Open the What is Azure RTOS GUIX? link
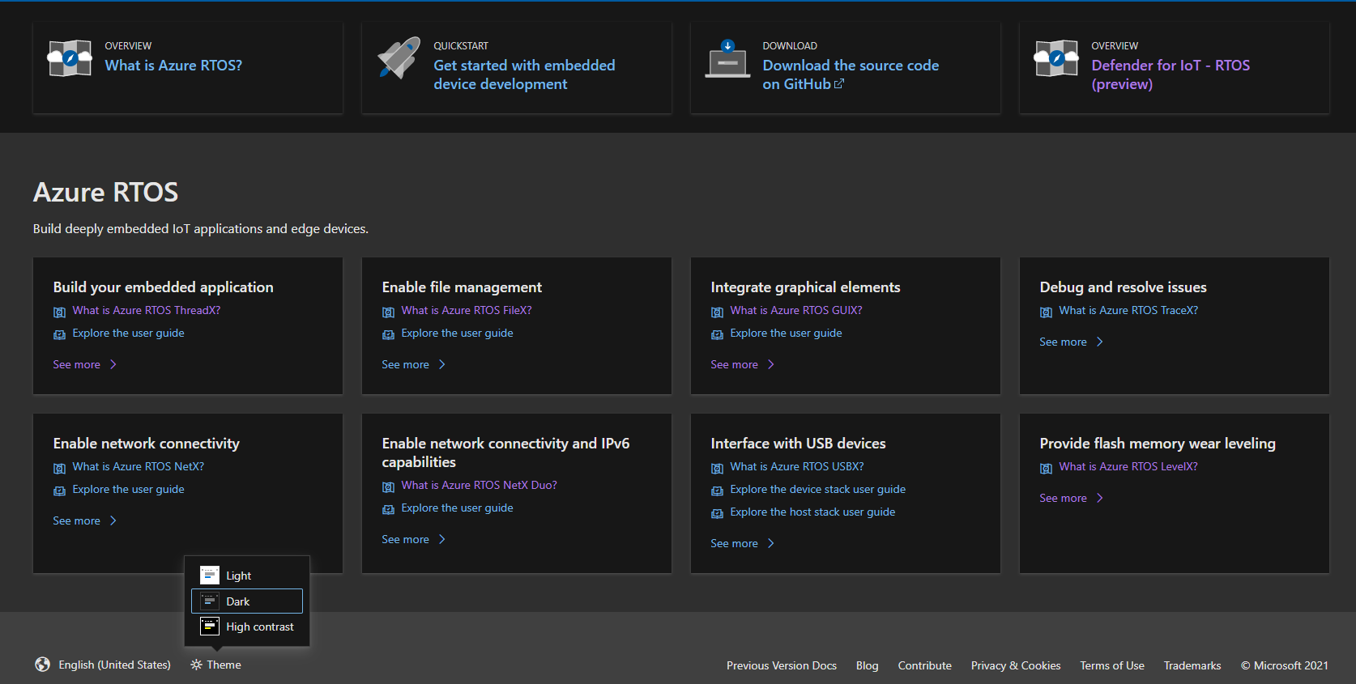 [x=796, y=310]
